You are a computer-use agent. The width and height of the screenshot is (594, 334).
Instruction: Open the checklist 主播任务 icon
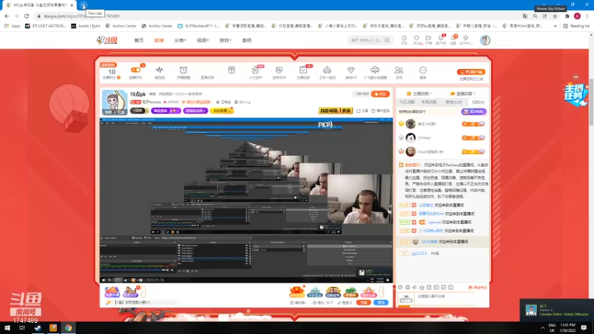[303, 70]
